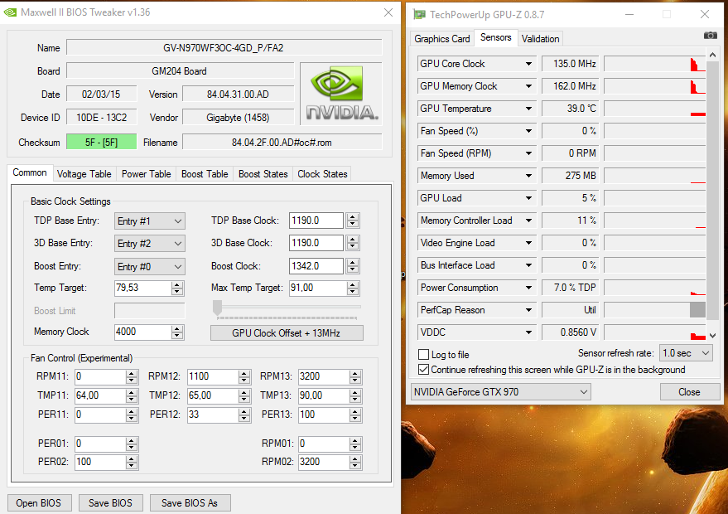Click the PER02 input field
The image size is (728, 514).
100,462
